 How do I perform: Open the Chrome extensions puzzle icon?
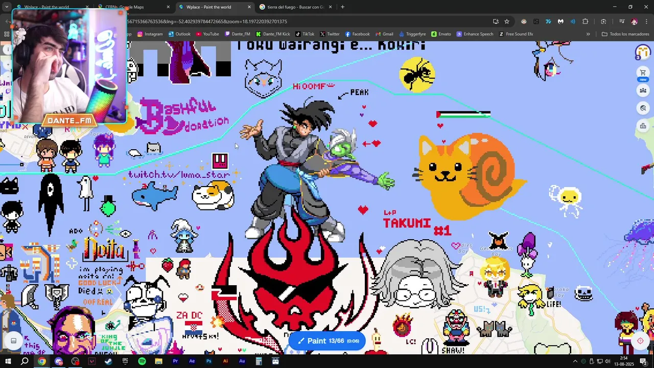pos(585,21)
